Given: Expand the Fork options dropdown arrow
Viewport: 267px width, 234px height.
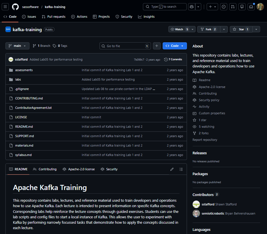Looking at the screenshot, I should [x=224, y=29].
